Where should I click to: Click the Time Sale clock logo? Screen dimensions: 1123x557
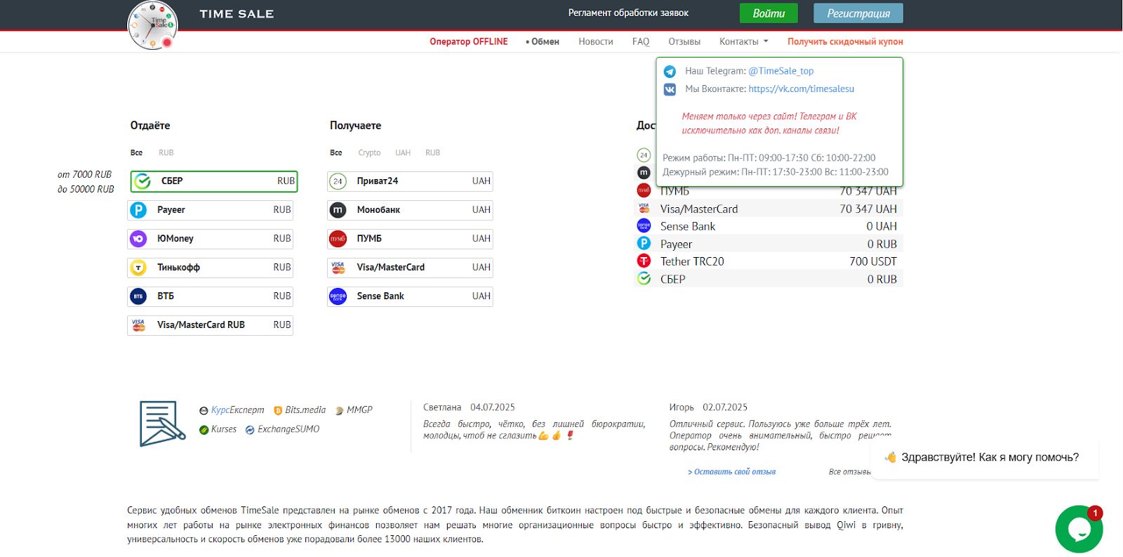coord(152,25)
